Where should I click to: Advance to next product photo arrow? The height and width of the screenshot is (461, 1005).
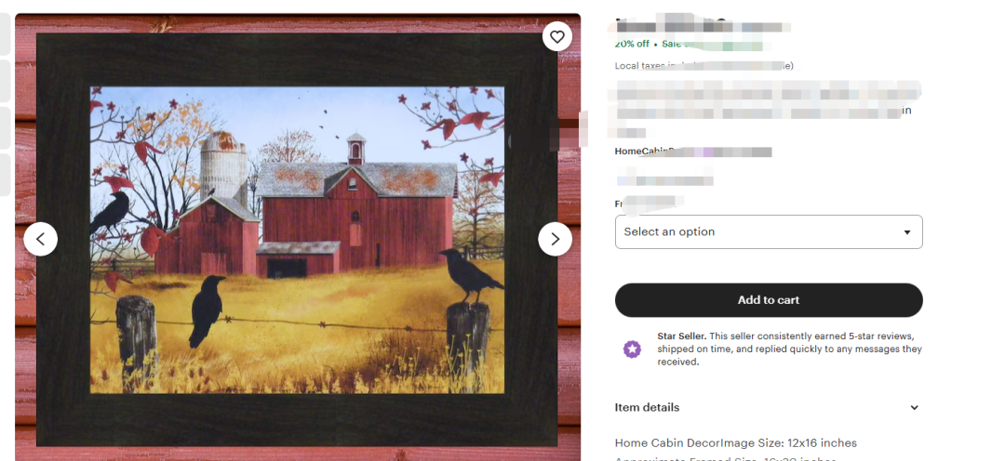[x=555, y=239]
